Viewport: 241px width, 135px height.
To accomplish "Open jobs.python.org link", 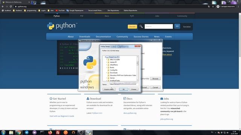I will (166, 119).
